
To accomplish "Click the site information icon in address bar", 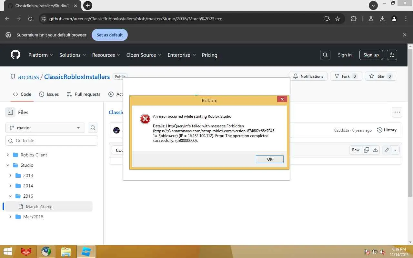I will [x=44, y=19].
